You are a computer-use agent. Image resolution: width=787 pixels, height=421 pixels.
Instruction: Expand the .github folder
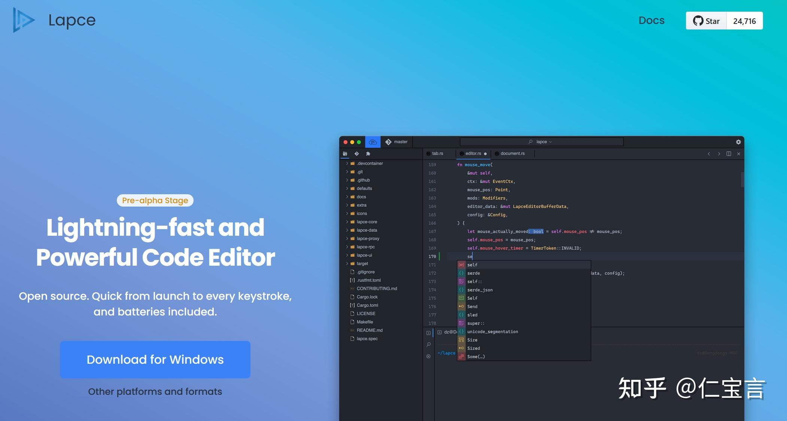[363, 180]
